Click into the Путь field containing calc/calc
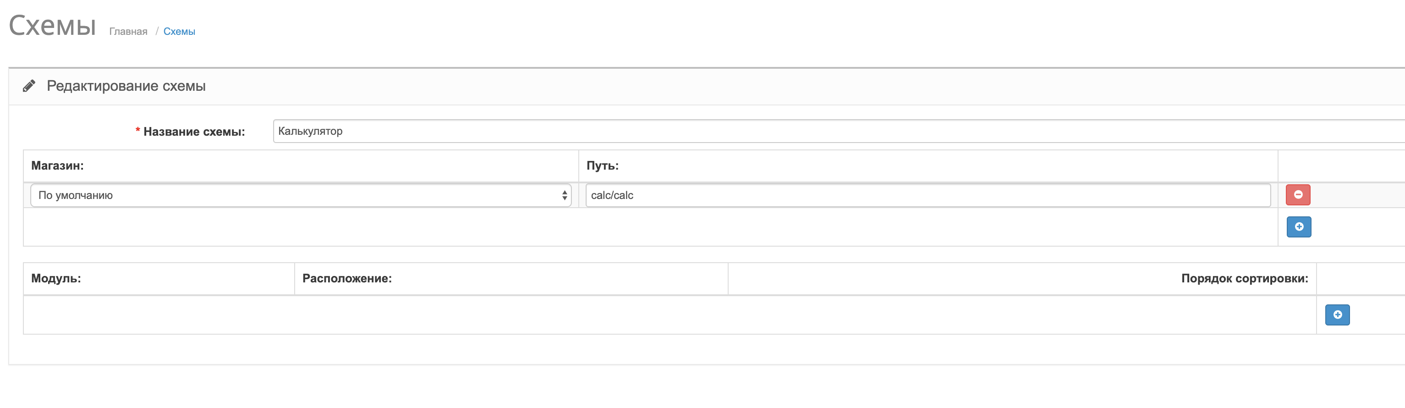The image size is (1405, 408). (928, 195)
